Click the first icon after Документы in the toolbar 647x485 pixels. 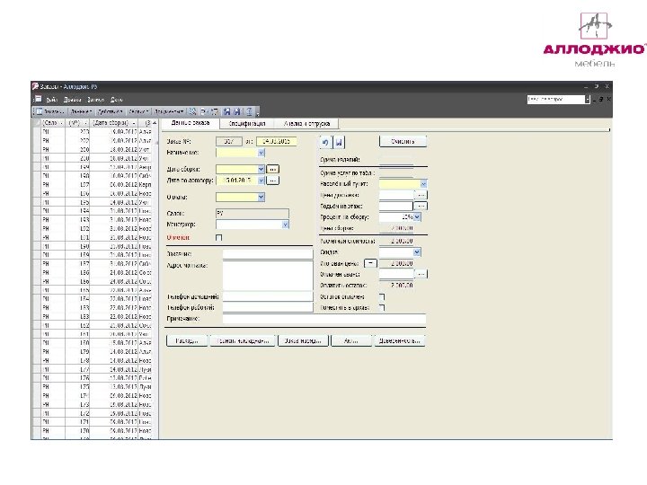(192, 111)
